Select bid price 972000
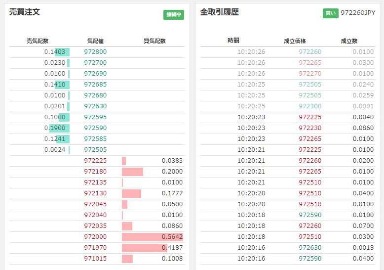 [x=95, y=237]
